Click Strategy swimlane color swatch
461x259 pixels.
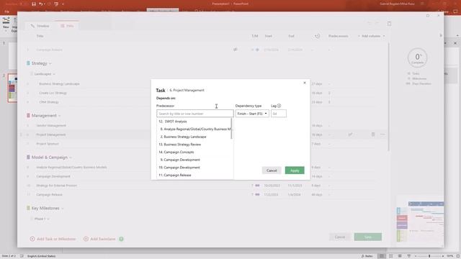click(x=28, y=63)
